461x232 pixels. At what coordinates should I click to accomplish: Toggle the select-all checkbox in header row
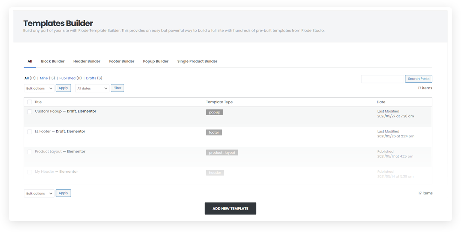30,102
